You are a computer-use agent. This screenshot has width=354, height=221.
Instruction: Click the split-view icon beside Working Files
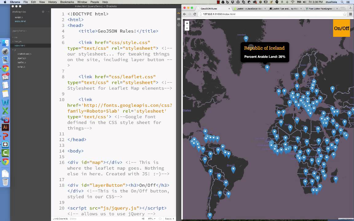pos(48,12)
